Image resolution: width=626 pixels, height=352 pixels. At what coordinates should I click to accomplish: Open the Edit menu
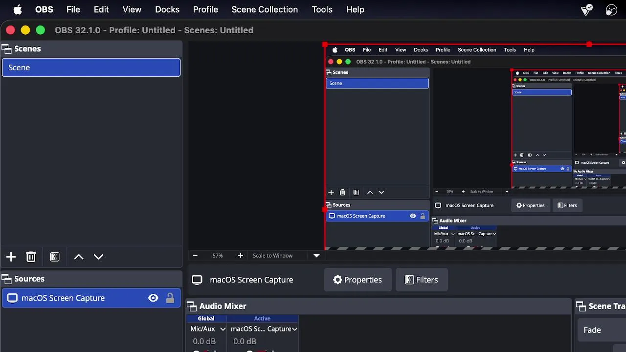click(x=101, y=9)
